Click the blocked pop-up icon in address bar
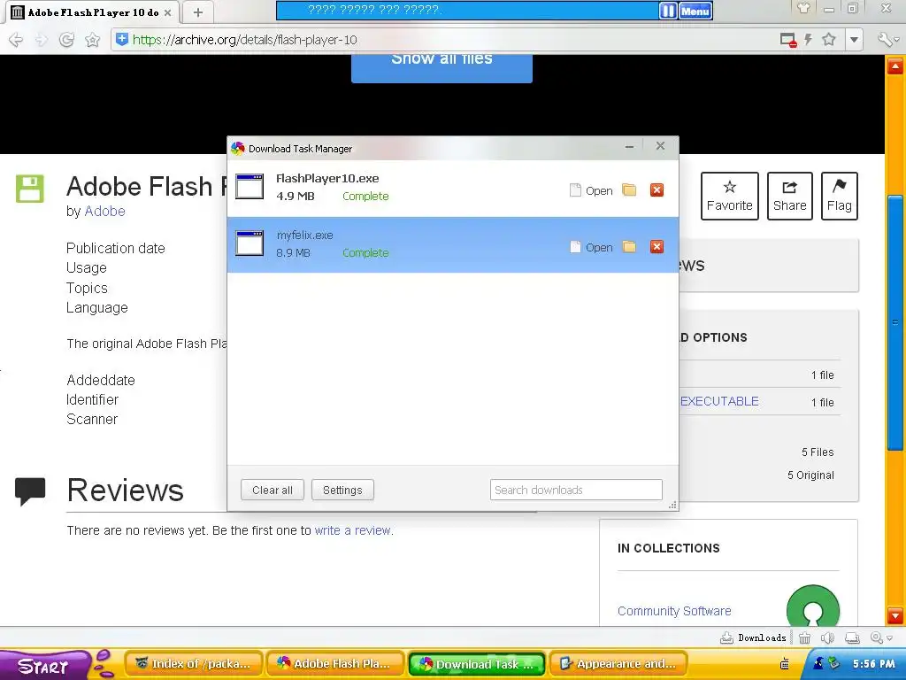The image size is (906, 680). pyautogui.click(x=788, y=40)
